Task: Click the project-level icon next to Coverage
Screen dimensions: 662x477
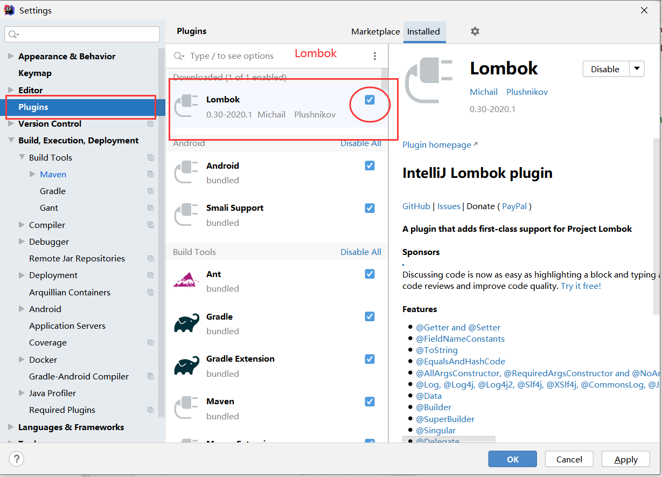Action: tap(150, 343)
